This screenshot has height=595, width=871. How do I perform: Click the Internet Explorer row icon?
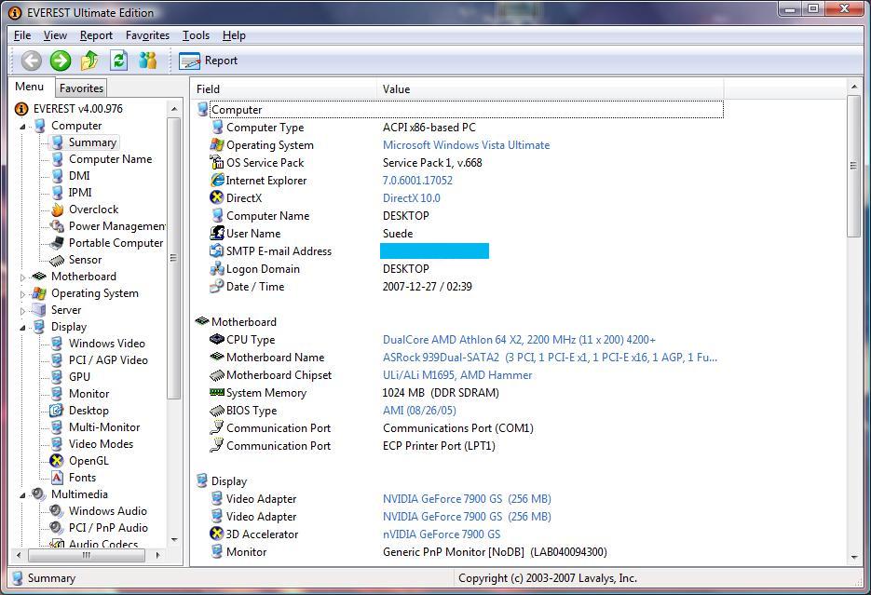217,181
